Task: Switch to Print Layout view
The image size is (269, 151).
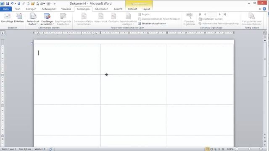Action: tap(208, 149)
